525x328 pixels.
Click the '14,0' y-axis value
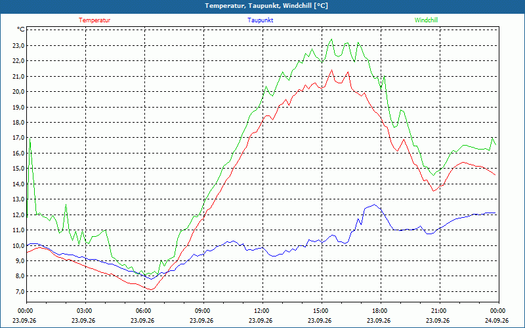[x=18, y=184]
